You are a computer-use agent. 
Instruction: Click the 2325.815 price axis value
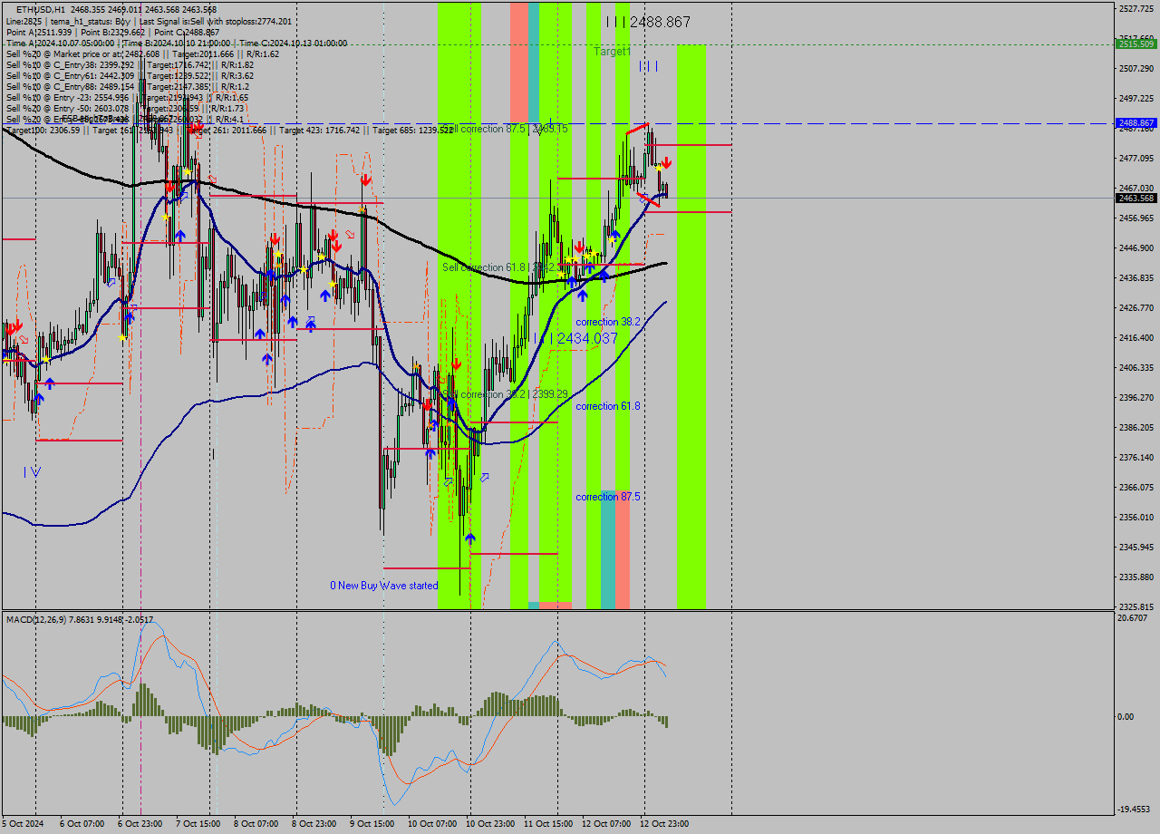1136,606
